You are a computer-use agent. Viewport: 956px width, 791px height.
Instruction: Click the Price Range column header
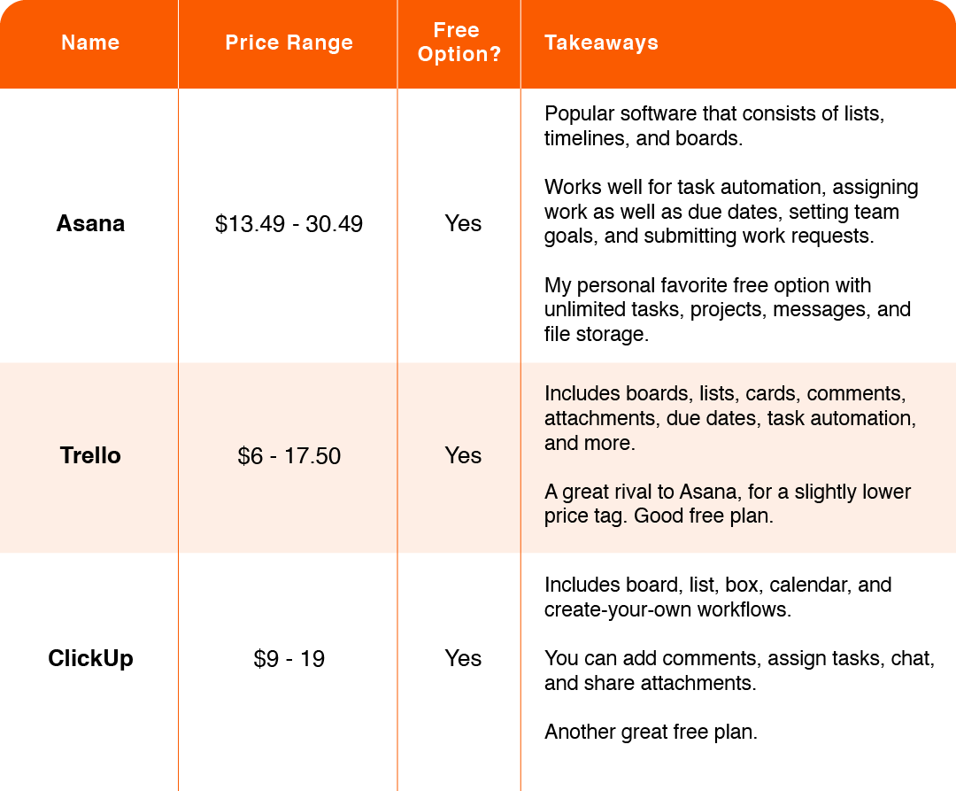289,43
